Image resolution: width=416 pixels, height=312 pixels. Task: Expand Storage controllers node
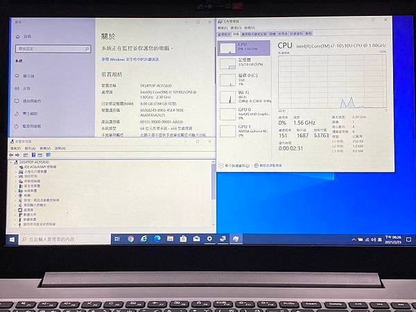17,181
